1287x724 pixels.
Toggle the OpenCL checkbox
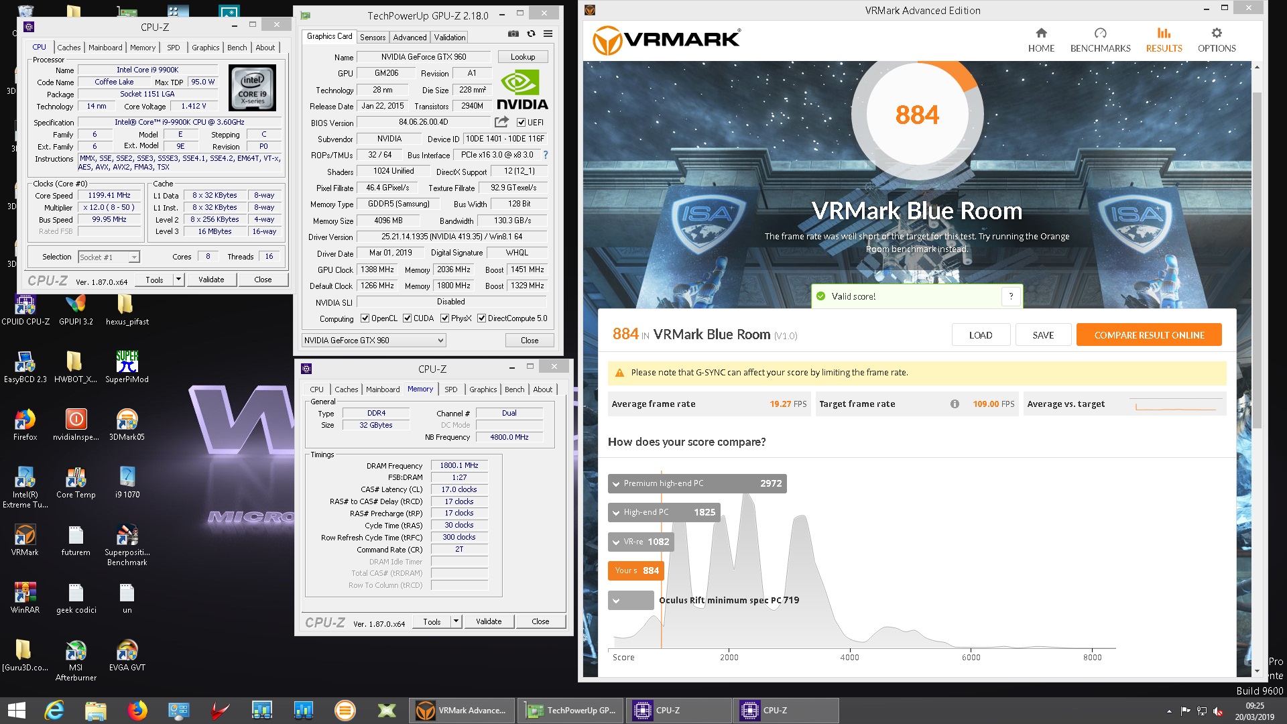tap(365, 318)
